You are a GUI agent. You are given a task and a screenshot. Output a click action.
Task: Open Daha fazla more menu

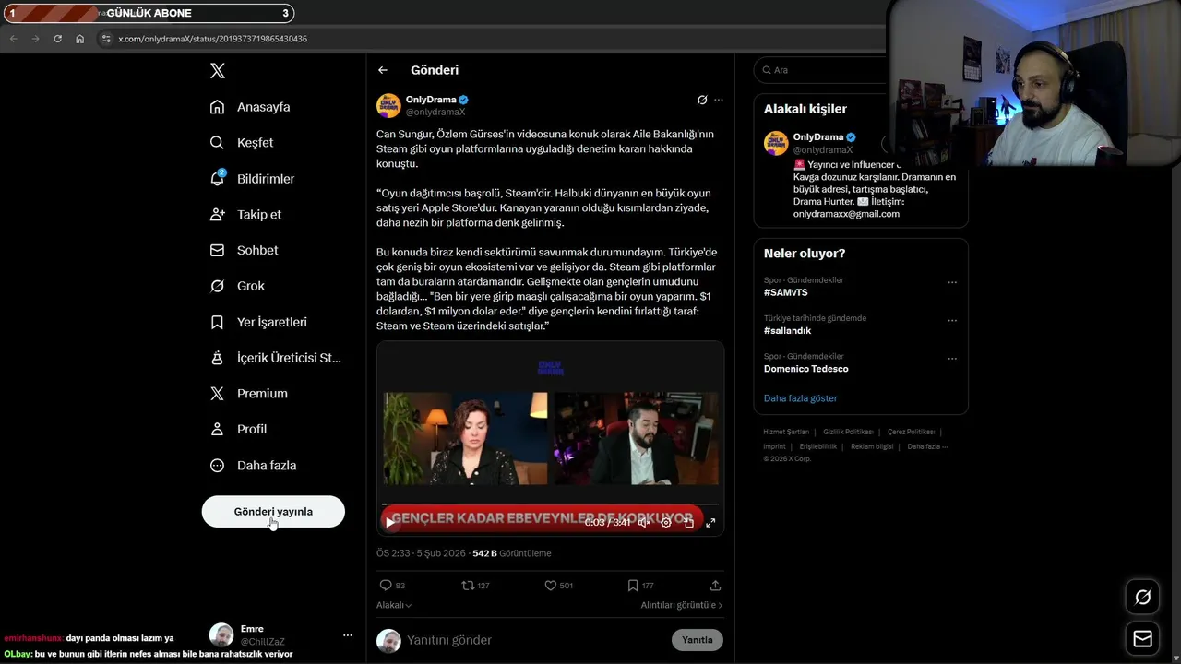(253, 466)
